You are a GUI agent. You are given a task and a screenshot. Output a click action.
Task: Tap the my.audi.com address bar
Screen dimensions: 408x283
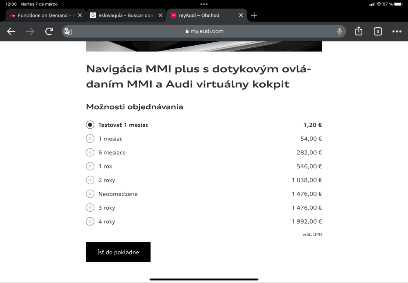coord(204,31)
